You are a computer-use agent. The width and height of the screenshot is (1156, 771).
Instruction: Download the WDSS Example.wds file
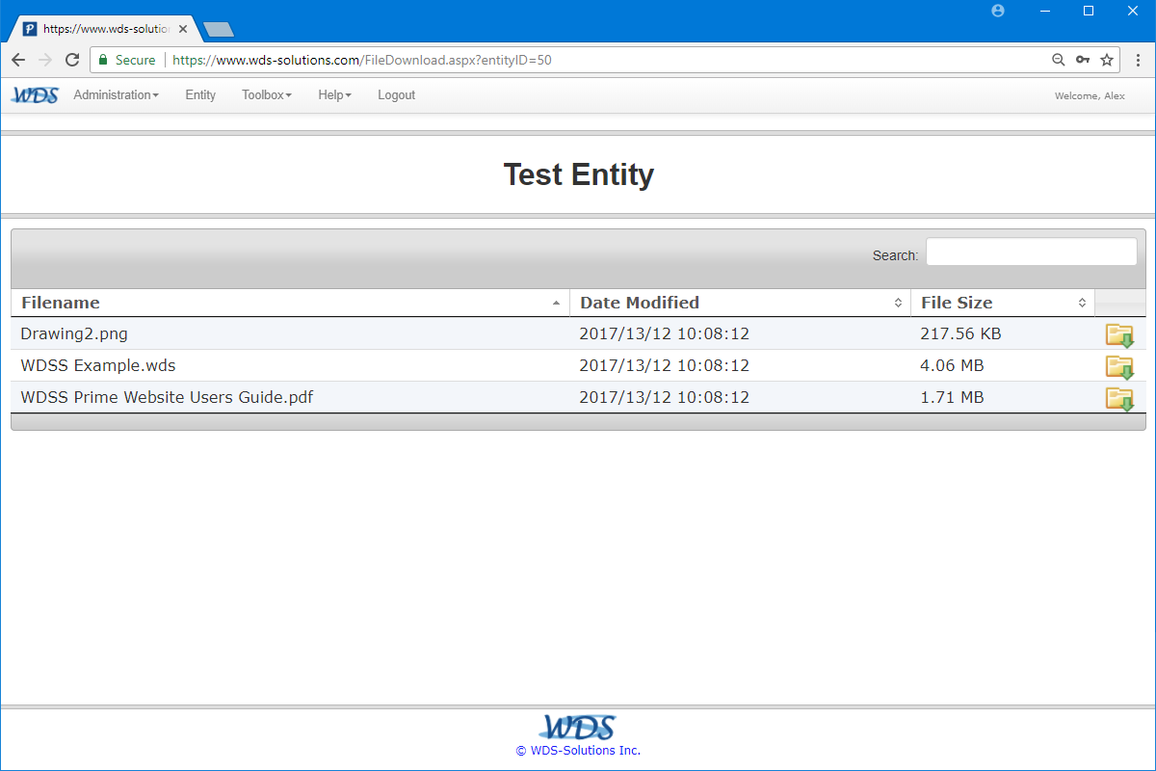[x=1119, y=367]
